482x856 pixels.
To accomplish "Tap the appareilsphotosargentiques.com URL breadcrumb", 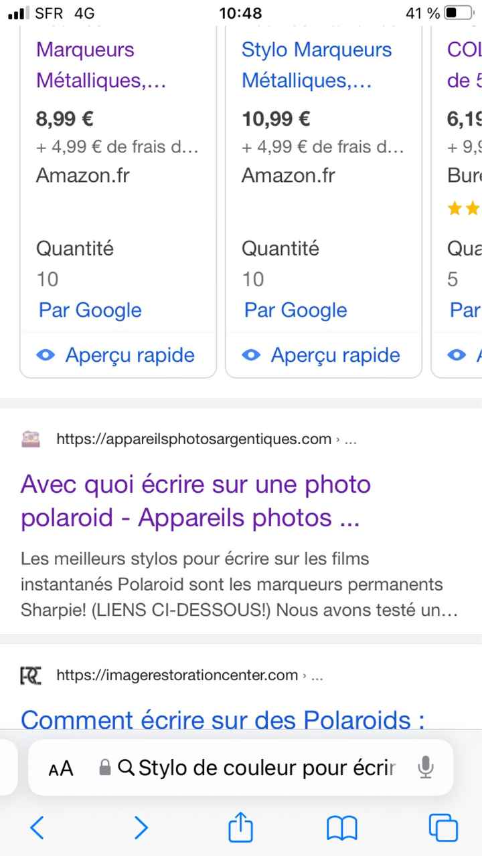I will click(194, 439).
